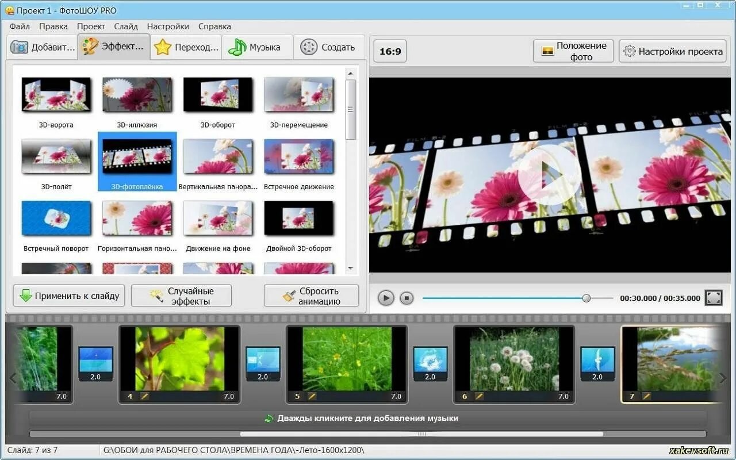Screen dimensions: 736x460
Task: Select slide 5 thumbnail in timeline
Action: (347, 364)
